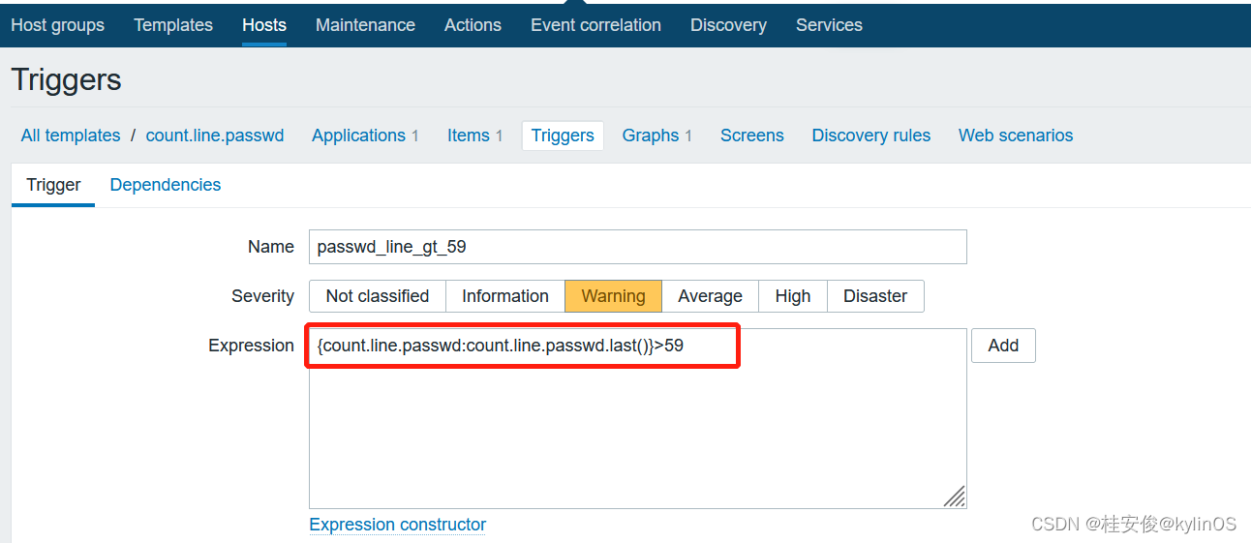
Task: Switch to the Dependencies tab
Action: [166, 185]
